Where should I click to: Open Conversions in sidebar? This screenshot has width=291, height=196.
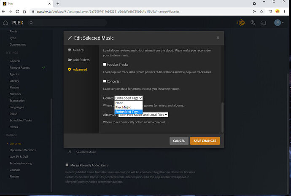pyautogui.click(x=18, y=45)
